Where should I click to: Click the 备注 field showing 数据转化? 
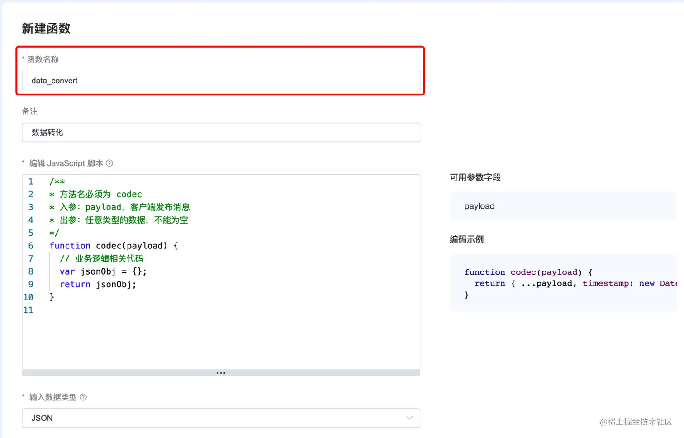(220, 132)
